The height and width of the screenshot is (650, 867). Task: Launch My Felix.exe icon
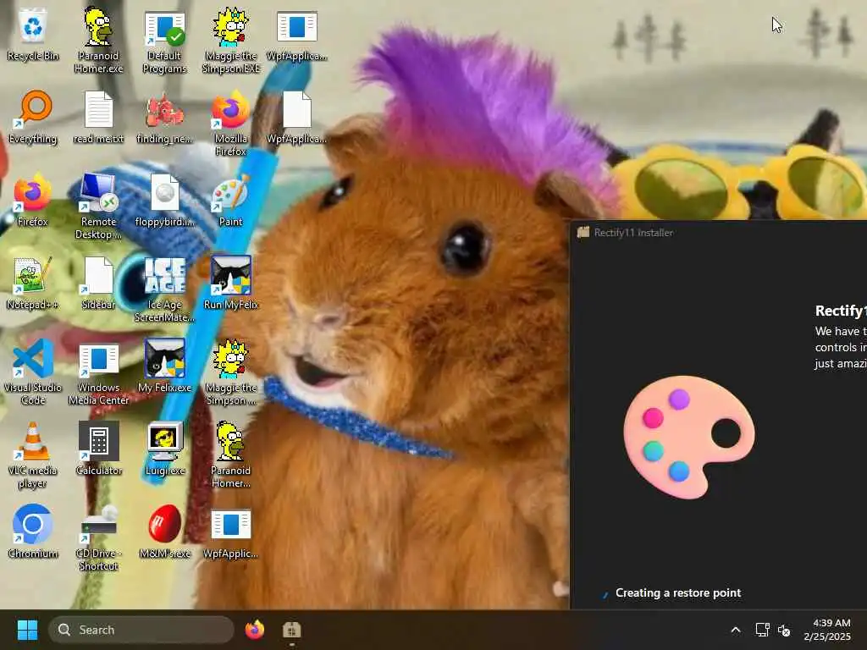pyautogui.click(x=164, y=366)
